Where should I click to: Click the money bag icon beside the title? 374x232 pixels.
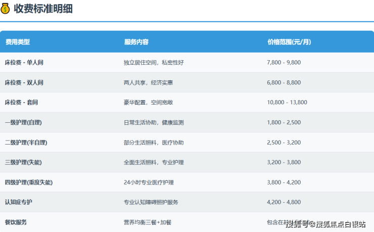pyautogui.click(x=6, y=9)
